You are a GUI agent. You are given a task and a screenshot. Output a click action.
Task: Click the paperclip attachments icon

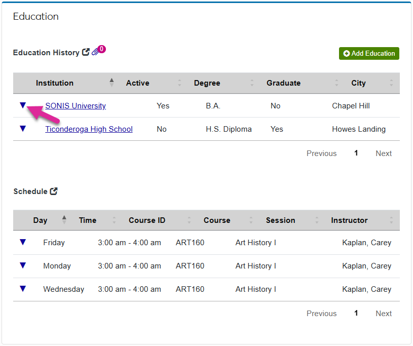[x=96, y=52]
